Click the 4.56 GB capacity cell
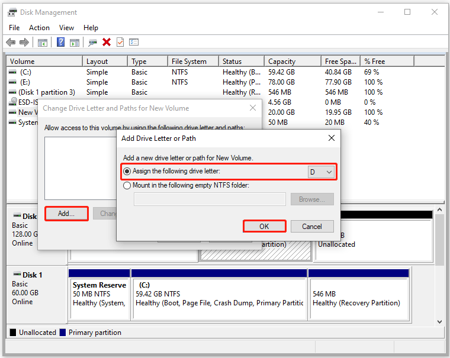450x358 pixels. [280, 102]
